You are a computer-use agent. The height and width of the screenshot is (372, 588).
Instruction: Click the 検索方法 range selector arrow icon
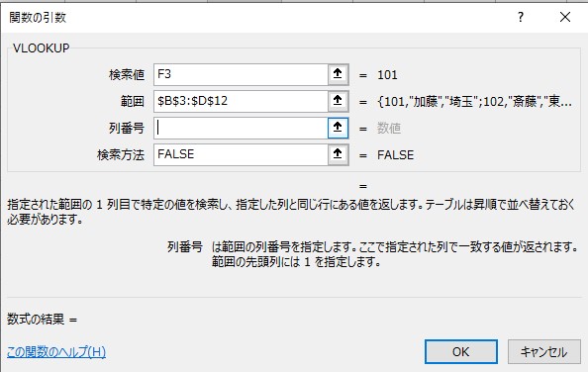pos(338,154)
